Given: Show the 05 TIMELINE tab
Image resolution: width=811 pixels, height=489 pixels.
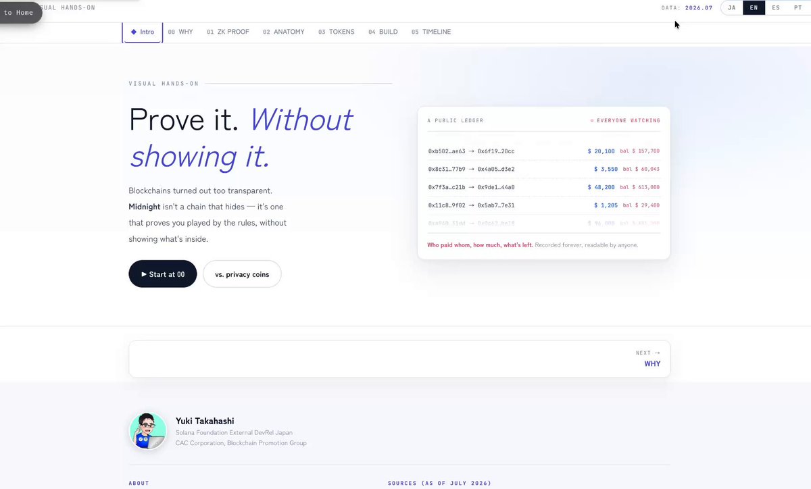Looking at the screenshot, I should coord(431,32).
